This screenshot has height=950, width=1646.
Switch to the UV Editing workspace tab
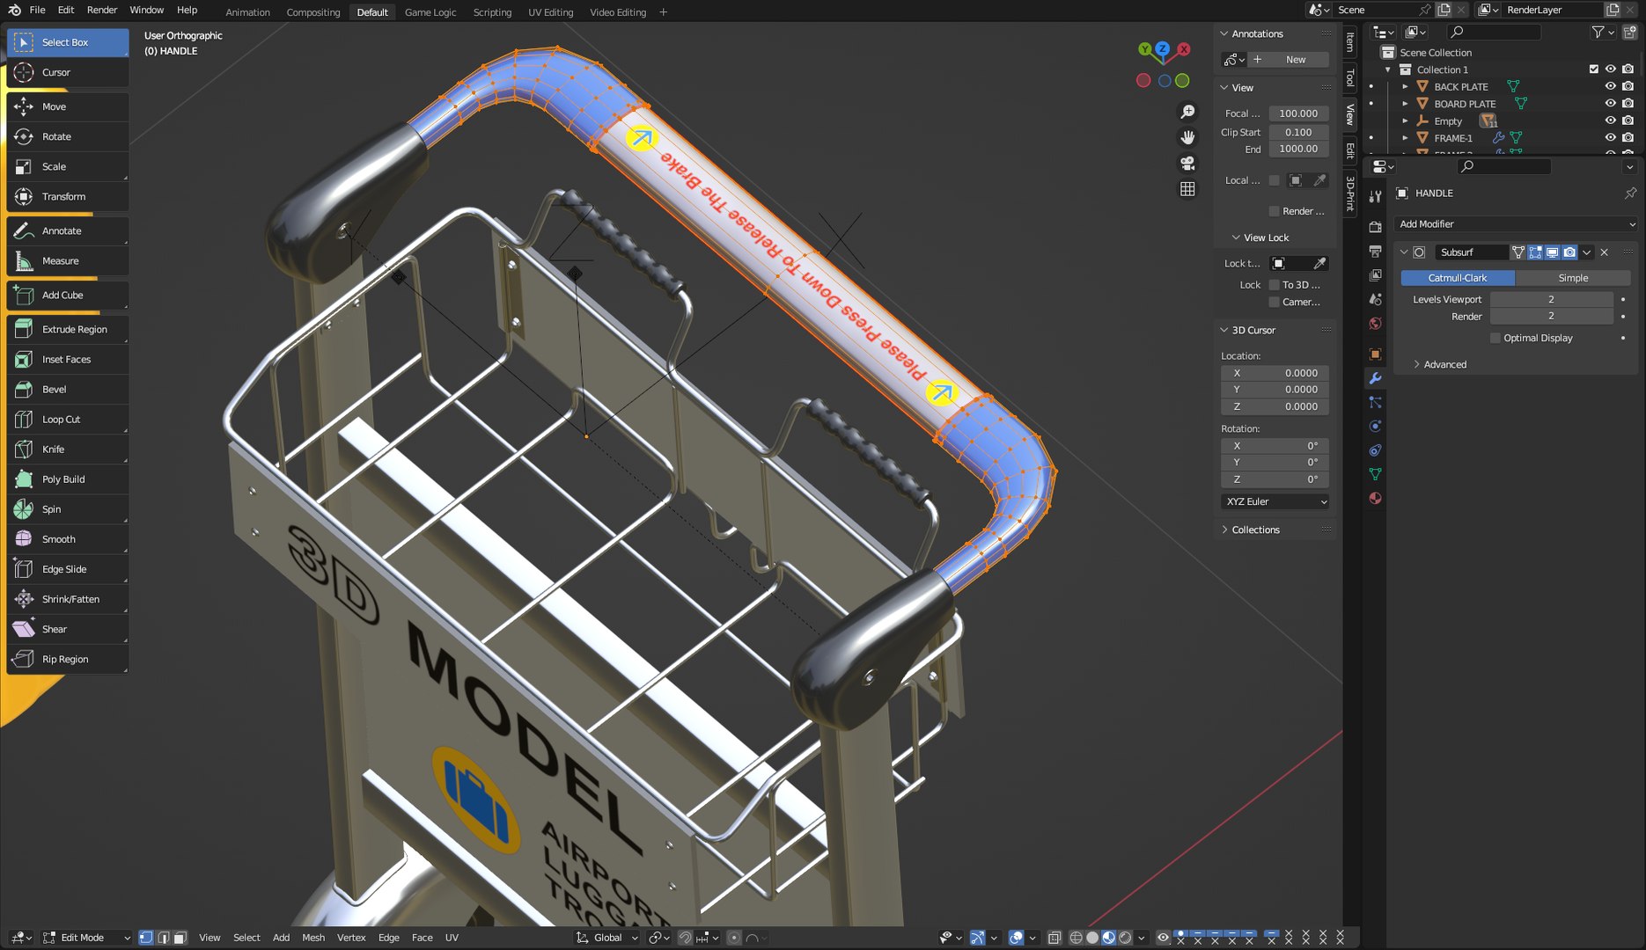pyautogui.click(x=550, y=12)
